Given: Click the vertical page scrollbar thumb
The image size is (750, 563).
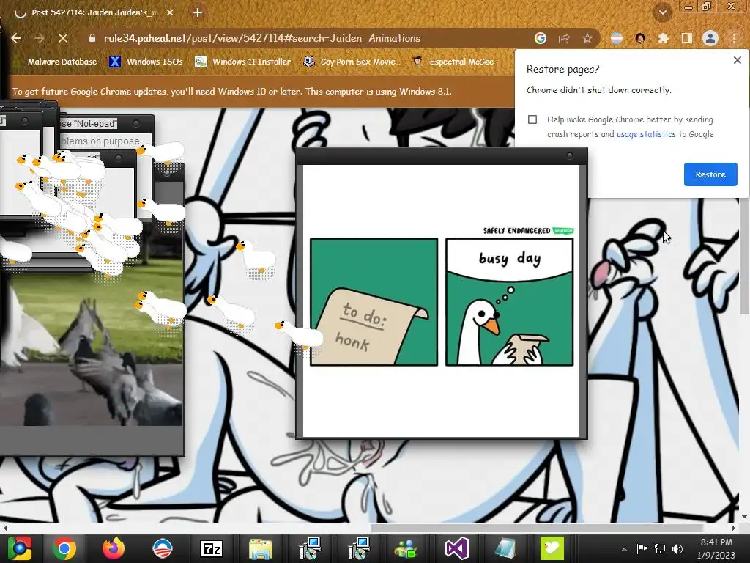Looking at the screenshot, I should click(x=744, y=256).
